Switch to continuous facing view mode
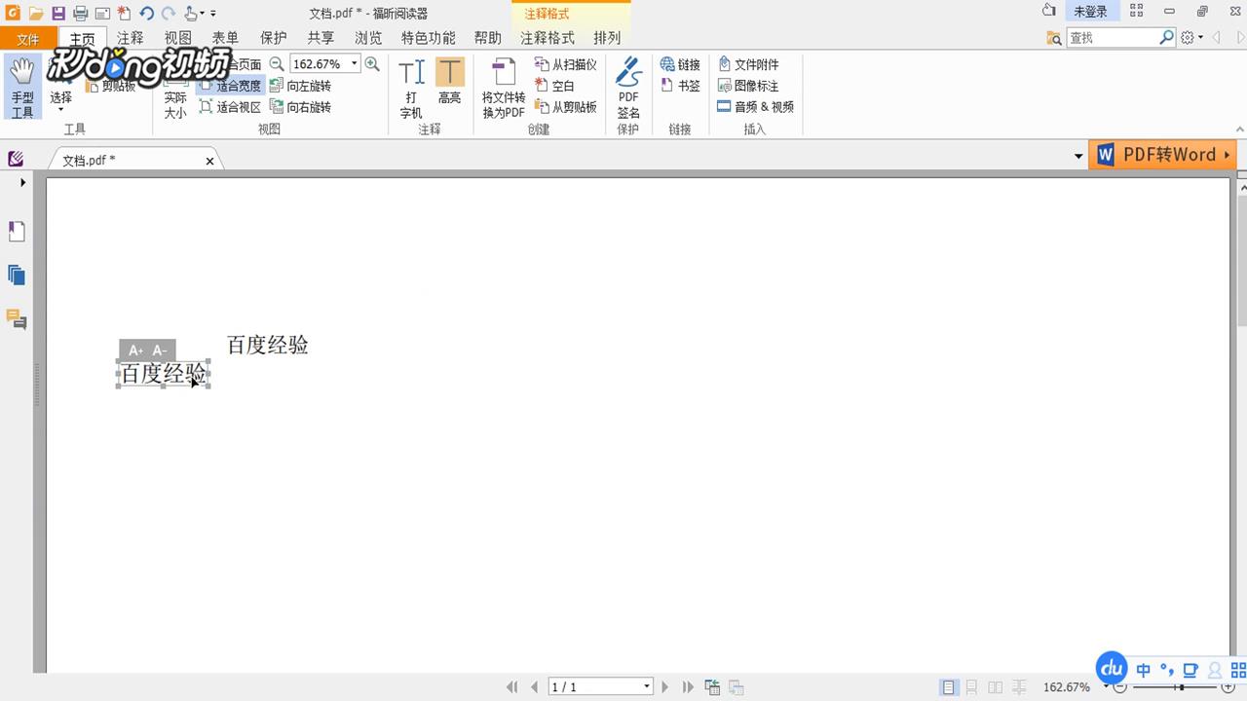This screenshot has width=1247, height=701. point(1019,687)
